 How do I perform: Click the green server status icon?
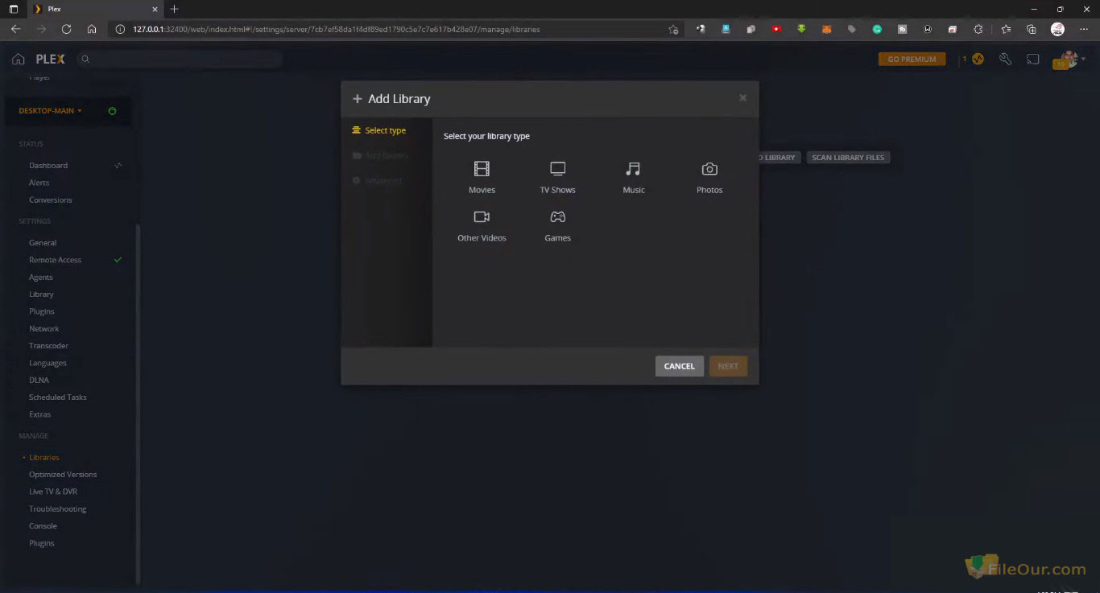click(x=112, y=111)
